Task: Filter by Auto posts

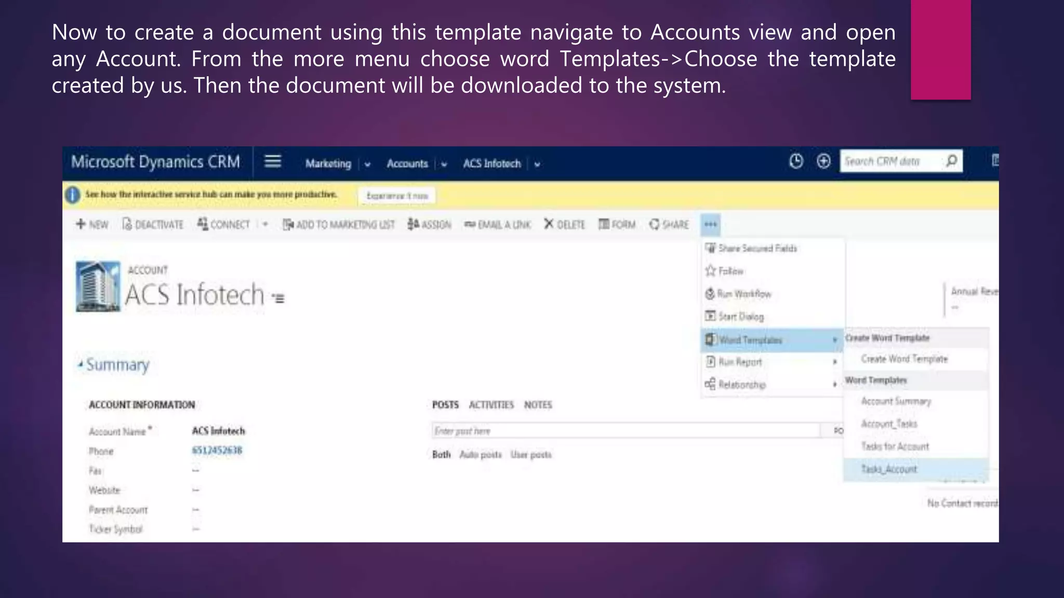Action: tap(481, 455)
